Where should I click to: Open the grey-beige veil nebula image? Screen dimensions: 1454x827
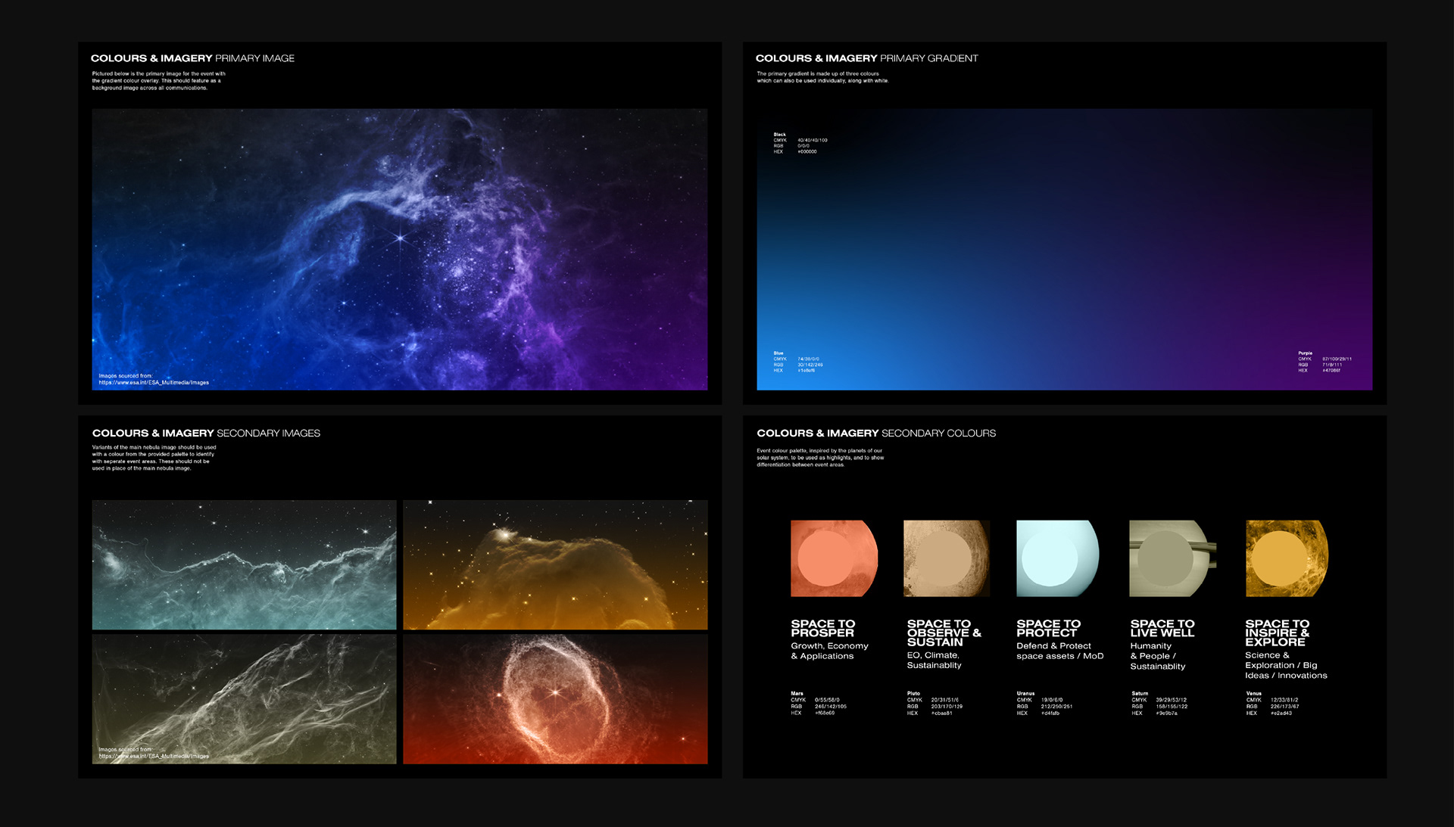[244, 698]
